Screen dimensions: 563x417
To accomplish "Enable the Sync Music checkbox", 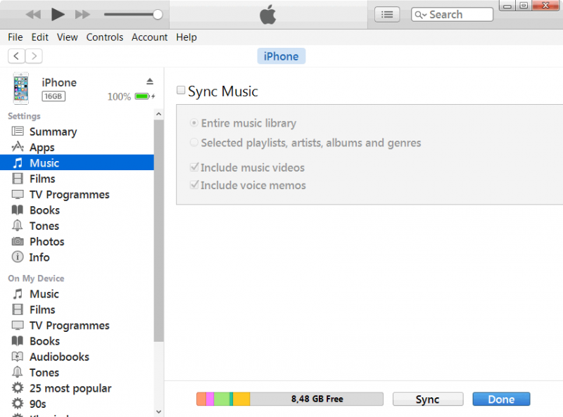I will (181, 90).
